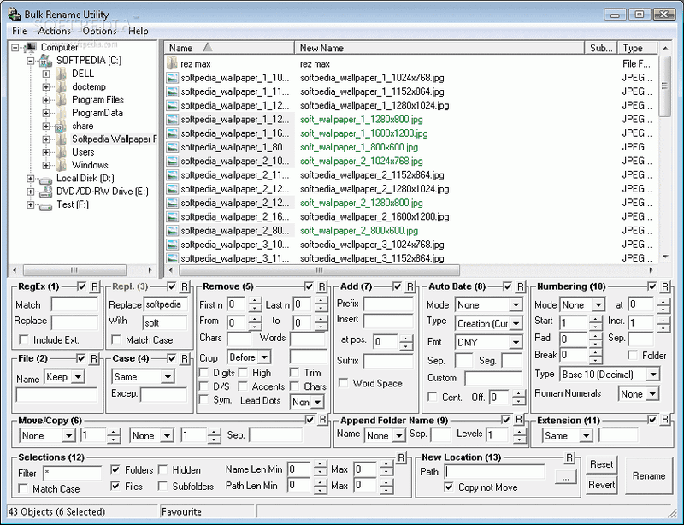Click the reset R icon for File (2)
The height and width of the screenshot is (525, 684).
[x=94, y=359]
